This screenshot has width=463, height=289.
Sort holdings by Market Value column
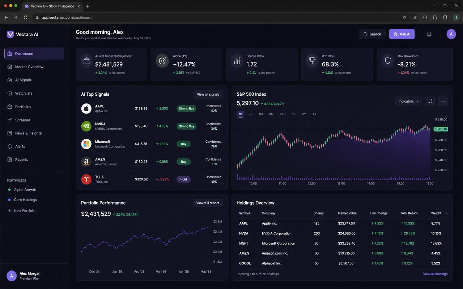(x=347, y=213)
